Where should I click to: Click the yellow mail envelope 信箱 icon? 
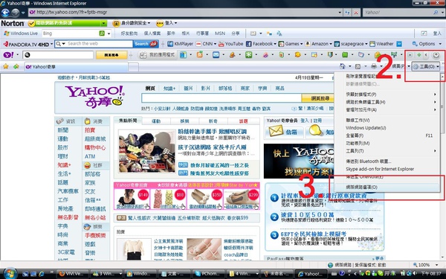pos(276,131)
